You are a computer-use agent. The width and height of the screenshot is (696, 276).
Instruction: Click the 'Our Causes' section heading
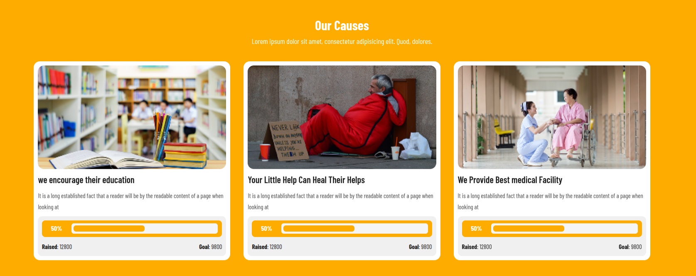pos(342,26)
